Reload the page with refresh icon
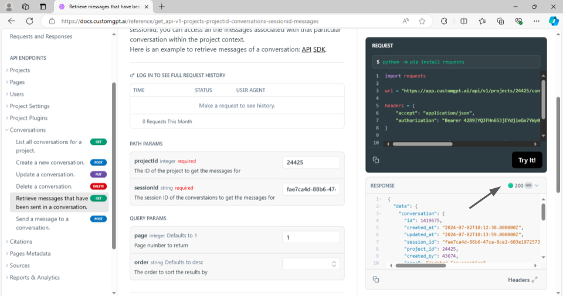563x296 pixels. click(29, 21)
